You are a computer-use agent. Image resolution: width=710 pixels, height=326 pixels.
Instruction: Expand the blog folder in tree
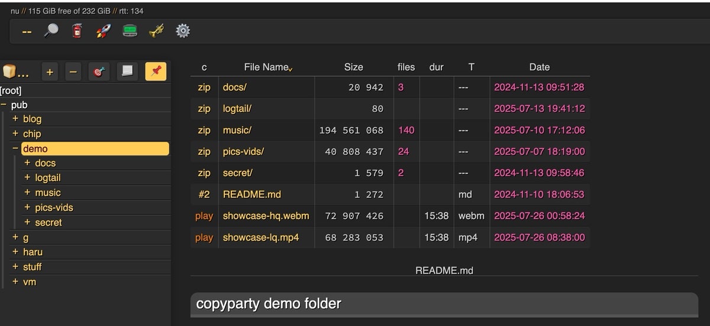tap(15, 119)
